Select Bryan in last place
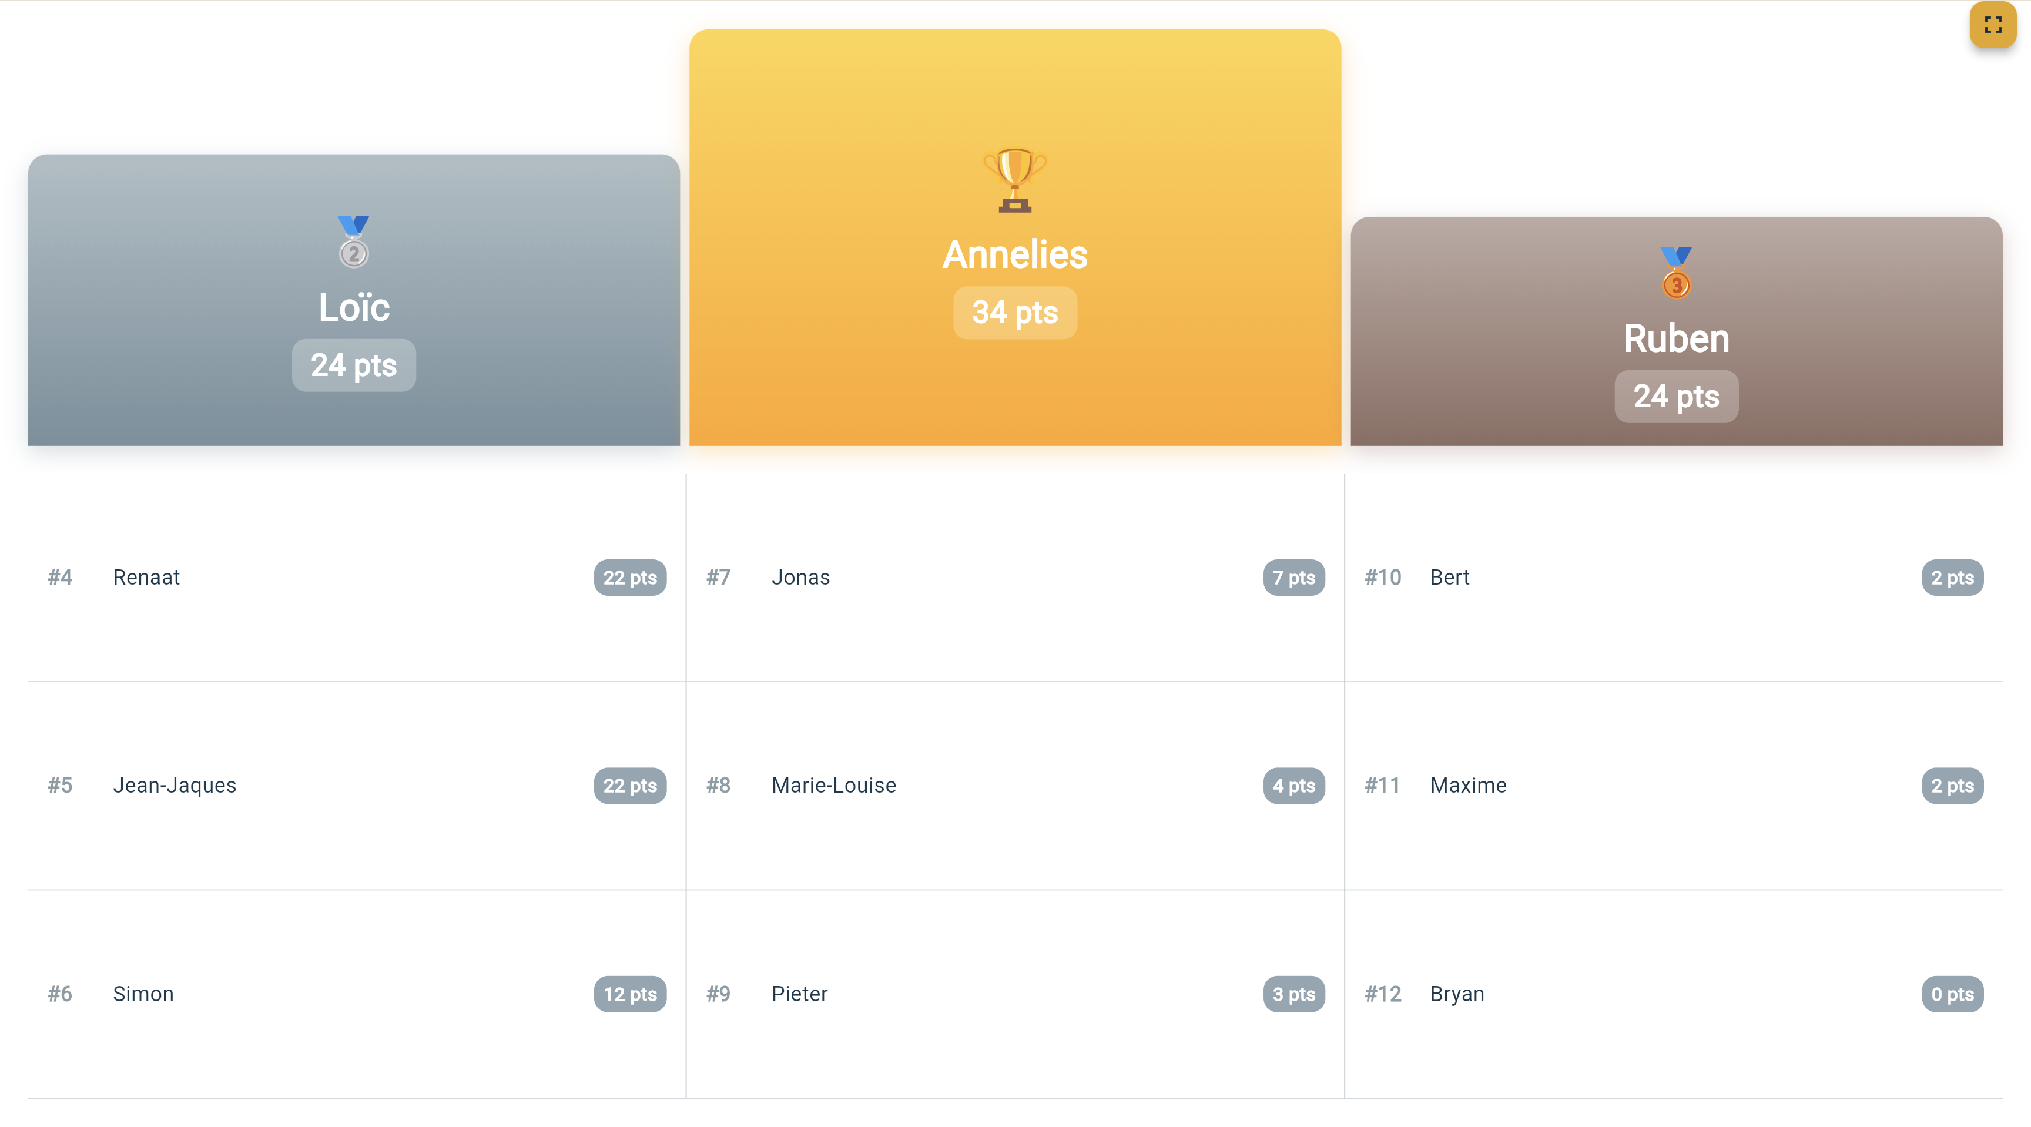Viewport: 2031px width, 1127px height. click(1457, 995)
